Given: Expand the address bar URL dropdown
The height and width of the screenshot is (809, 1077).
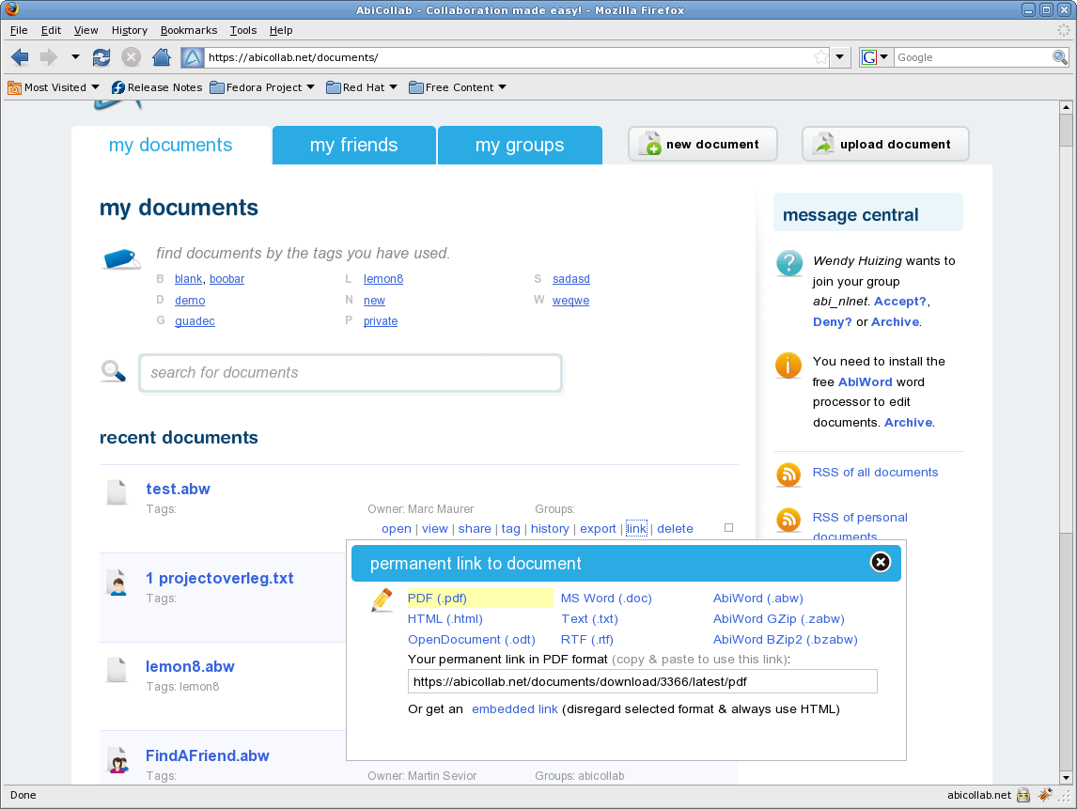Looking at the screenshot, I should [839, 57].
